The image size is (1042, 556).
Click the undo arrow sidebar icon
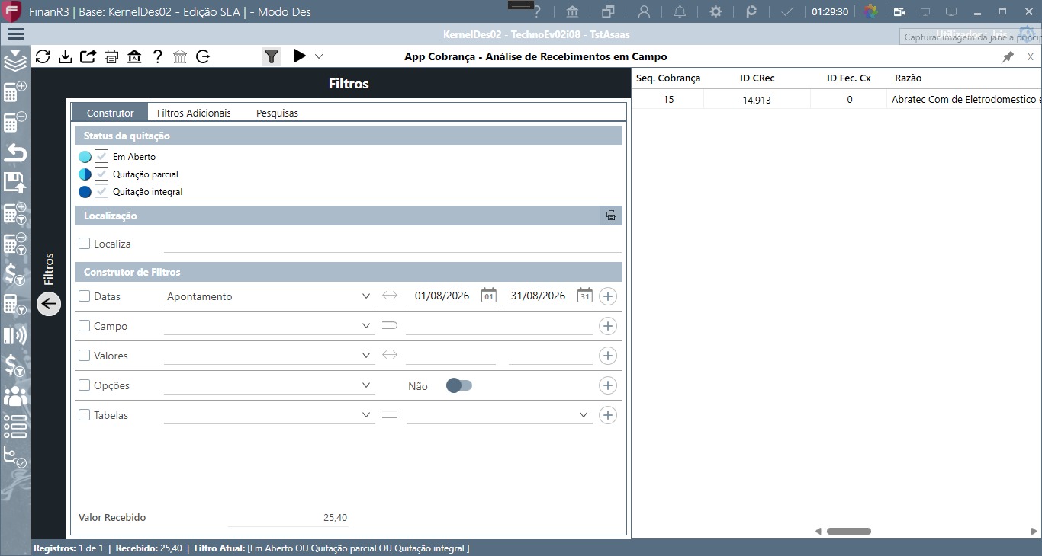coord(15,152)
